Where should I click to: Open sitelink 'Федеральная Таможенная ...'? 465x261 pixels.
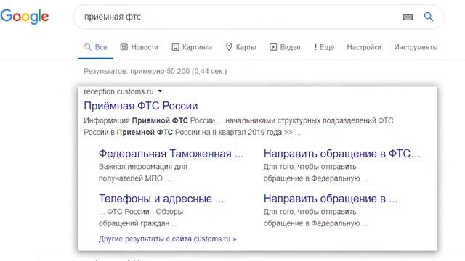click(171, 154)
